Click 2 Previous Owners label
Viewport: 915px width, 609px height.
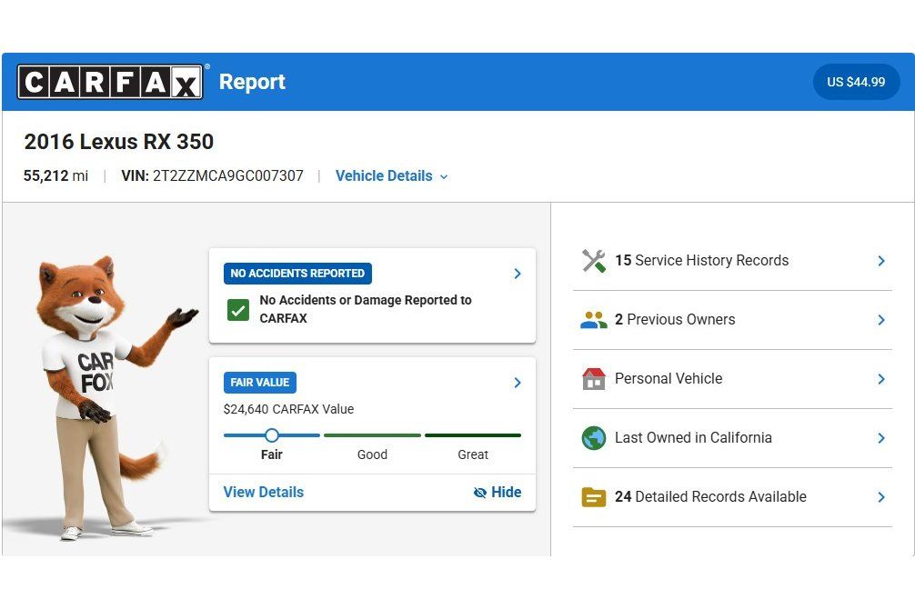pos(675,320)
